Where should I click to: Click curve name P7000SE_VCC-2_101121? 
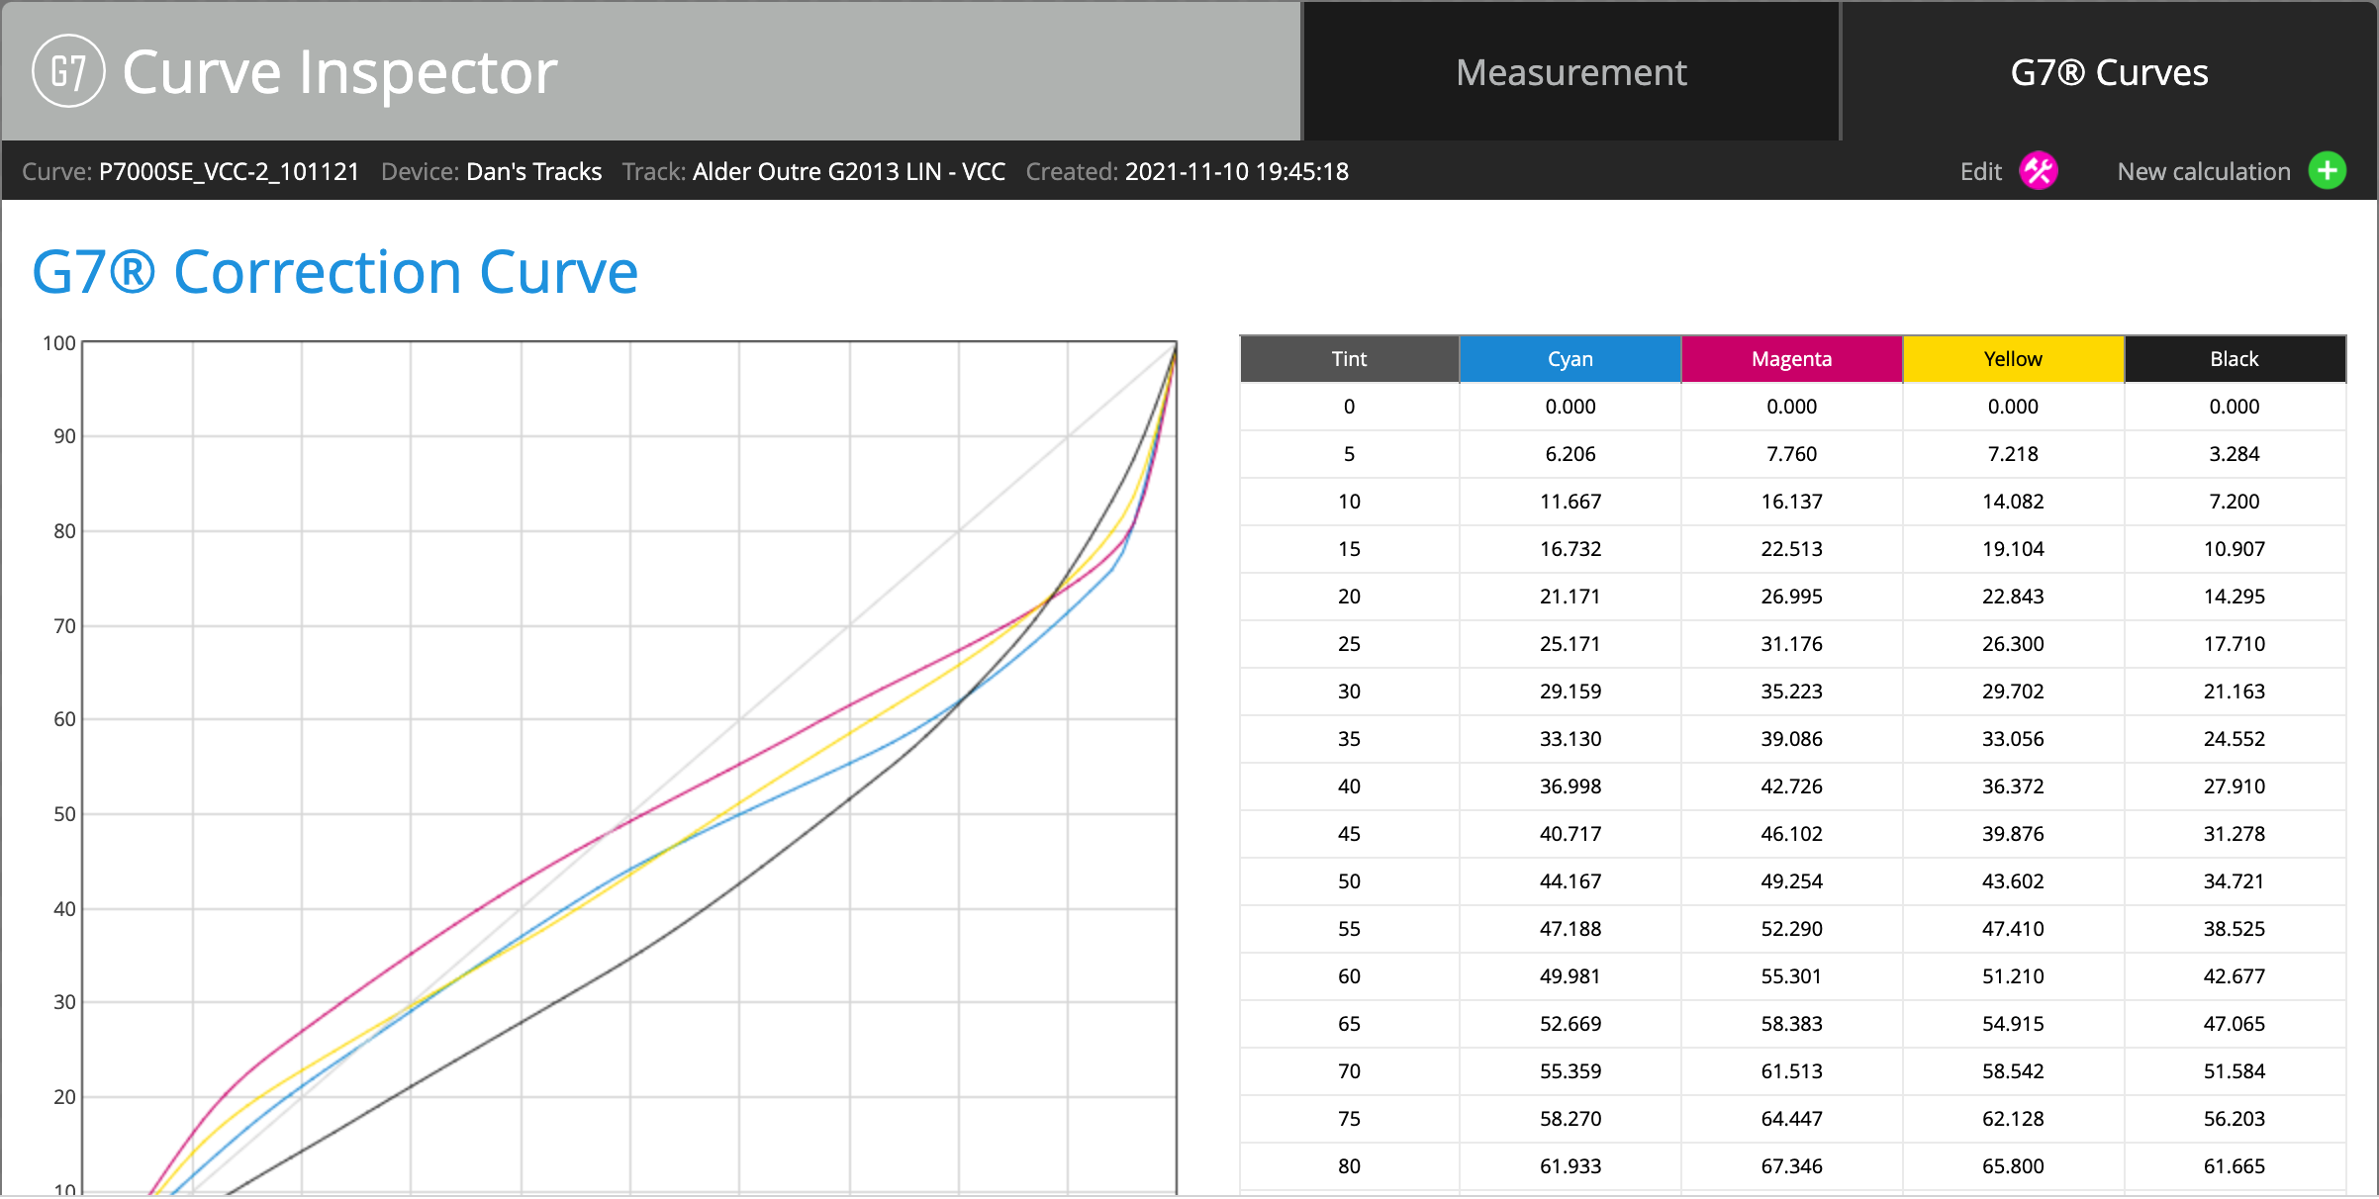tap(229, 172)
